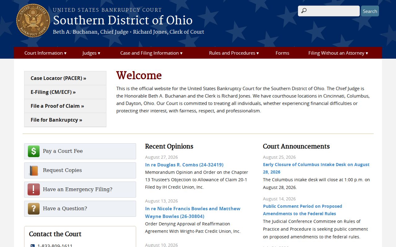This screenshot has height=247, width=396.
Task: Open the Rules and Procedures dropdown
Action: pyautogui.click(x=234, y=53)
